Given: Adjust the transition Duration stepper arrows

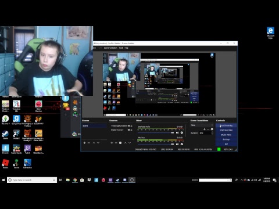Looking at the screenshot, I should (x=212, y=133).
